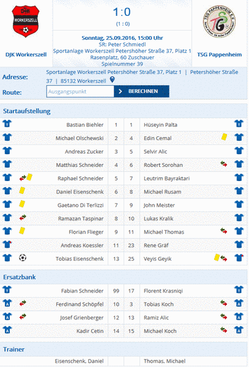Click the jersey icon next to Hüseyin Palta
The height and width of the screenshot is (367, 249).
click(x=239, y=124)
